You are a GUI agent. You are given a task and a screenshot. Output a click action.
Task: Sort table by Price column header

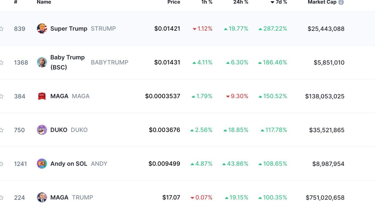point(174,2)
